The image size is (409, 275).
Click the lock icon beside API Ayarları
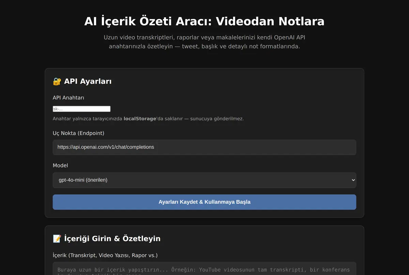point(57,82)
